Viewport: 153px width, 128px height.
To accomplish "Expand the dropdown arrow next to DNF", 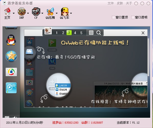I will pos(28,13).
